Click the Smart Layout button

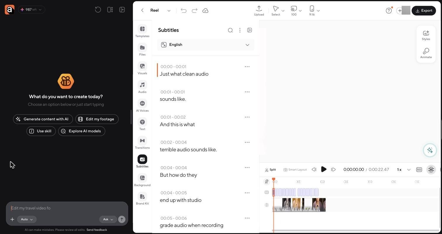(x=295, y=170)
